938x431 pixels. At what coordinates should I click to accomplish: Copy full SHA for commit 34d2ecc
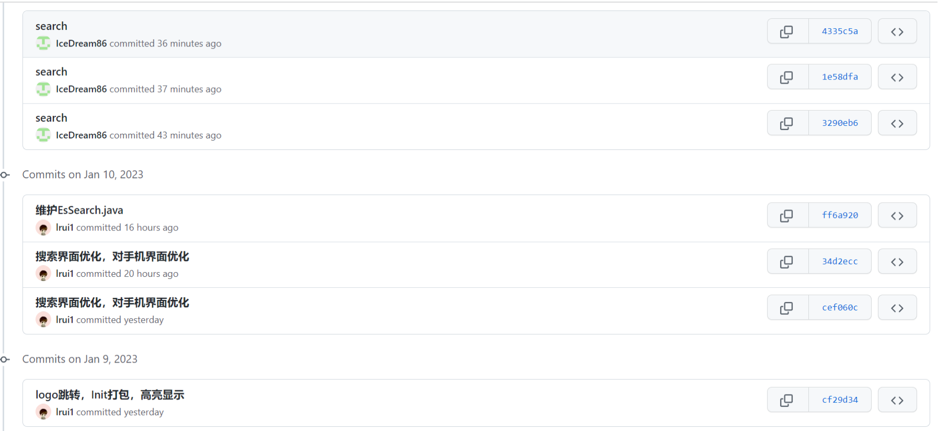click(x=787, y=262)
